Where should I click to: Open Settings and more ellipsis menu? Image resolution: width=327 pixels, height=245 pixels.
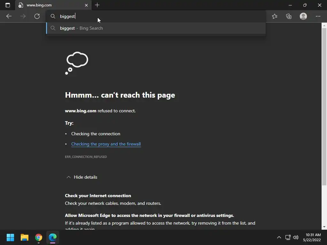318,16
